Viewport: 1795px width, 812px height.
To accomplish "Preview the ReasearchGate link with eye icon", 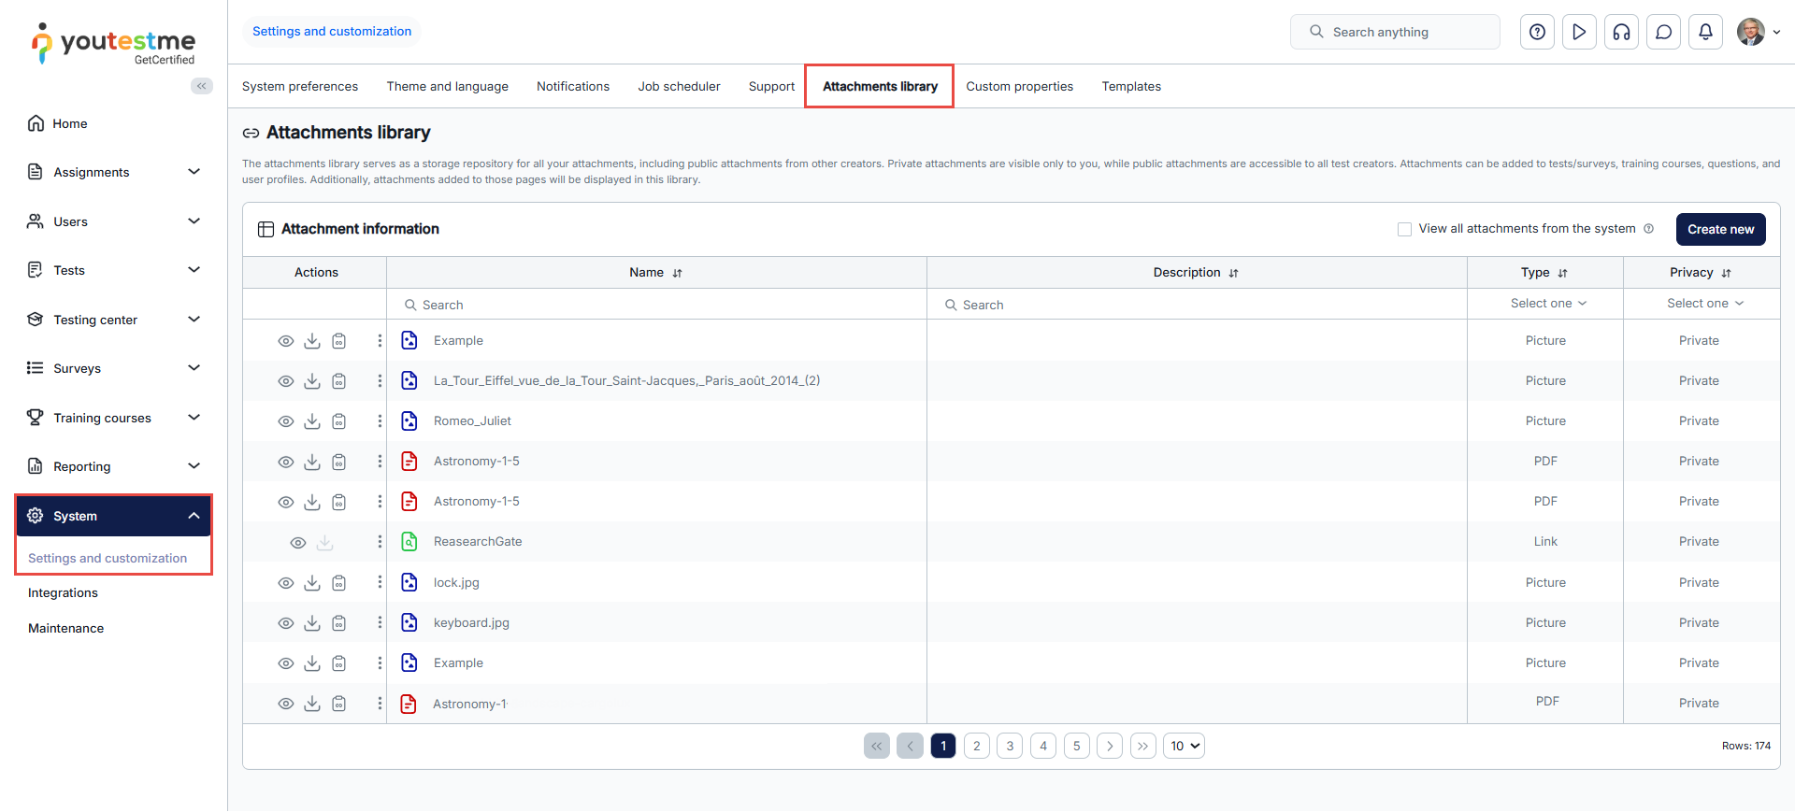I will (x=298, y=543).
